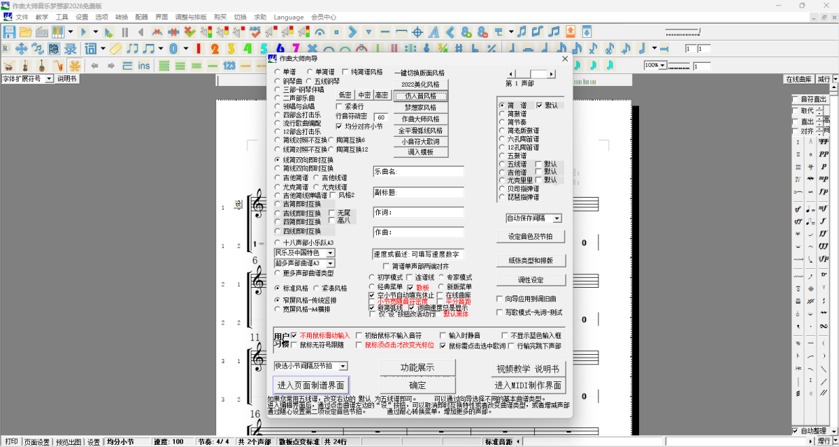
Task: Select the 宽屏风格-A4横排 radio button
Action: pos(278,309)
